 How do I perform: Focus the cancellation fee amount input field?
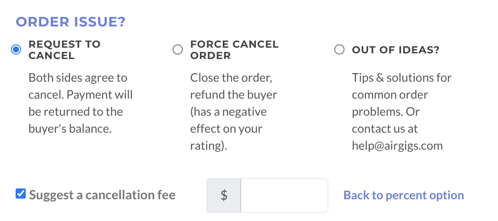[284, 195]
